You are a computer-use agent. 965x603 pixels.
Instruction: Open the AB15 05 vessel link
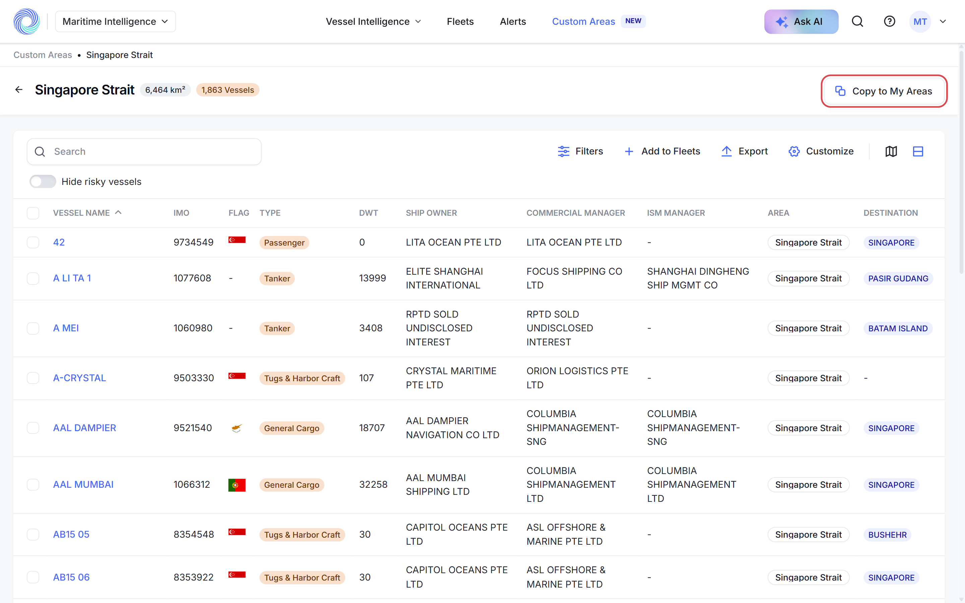71,534
